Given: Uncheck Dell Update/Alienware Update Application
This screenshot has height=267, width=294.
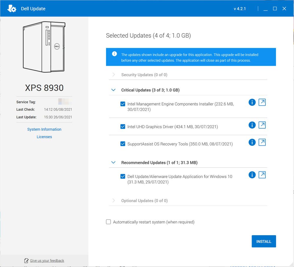Looking at the screenshot, I should click(123, 176).
